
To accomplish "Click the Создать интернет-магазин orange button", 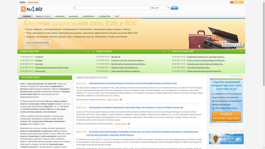I will click(x=226, y=116).
